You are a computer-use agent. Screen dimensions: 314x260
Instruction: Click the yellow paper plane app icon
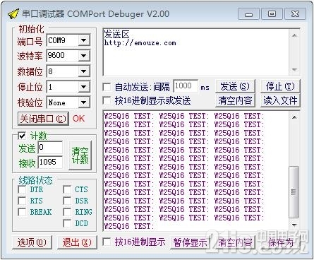[x=13, y=14]
